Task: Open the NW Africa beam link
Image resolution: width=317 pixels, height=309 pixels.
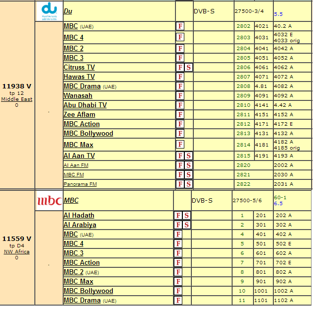Action: pos(16,252)
